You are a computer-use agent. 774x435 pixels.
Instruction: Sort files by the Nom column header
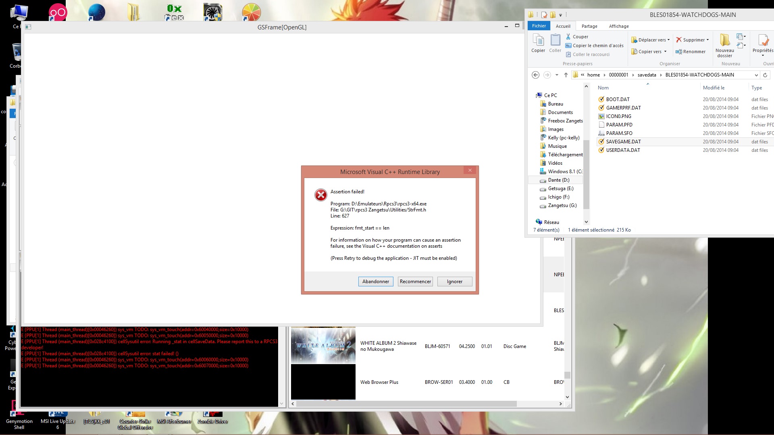point(603,88)
